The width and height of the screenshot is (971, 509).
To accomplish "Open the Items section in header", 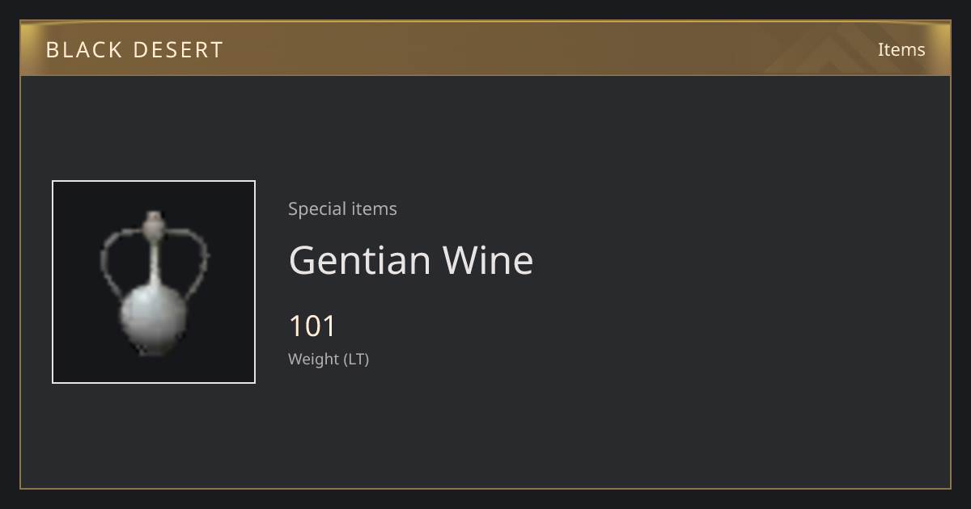I will (x=901, y=49).
